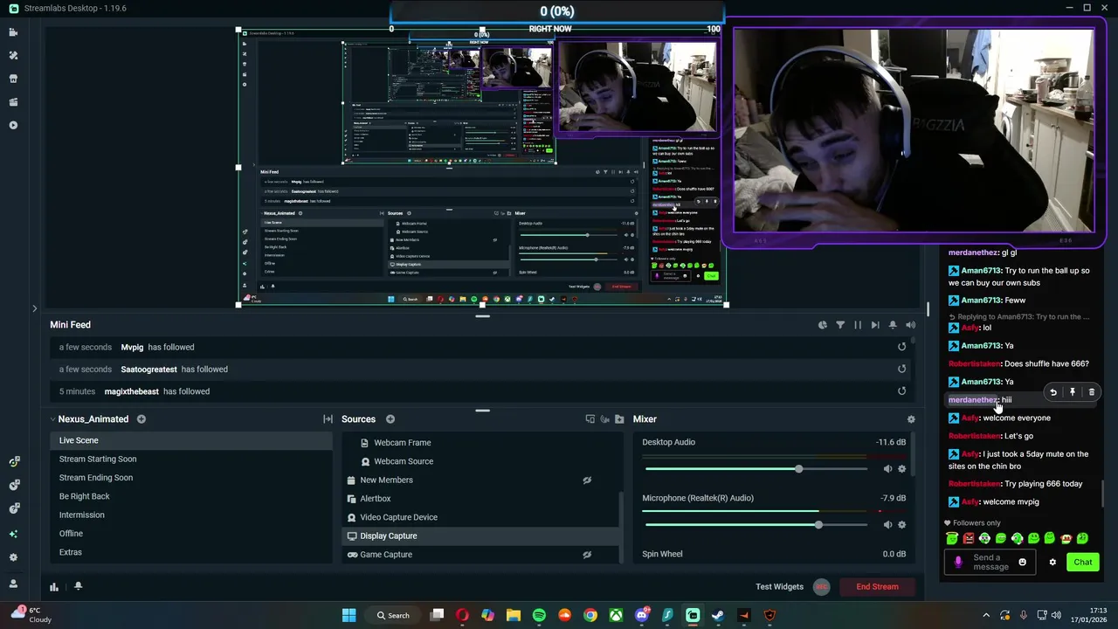Viewport: 1118px width, 629px height.
Task: Open the App Store icon in sidebar
Action: [x=13, y=79]
